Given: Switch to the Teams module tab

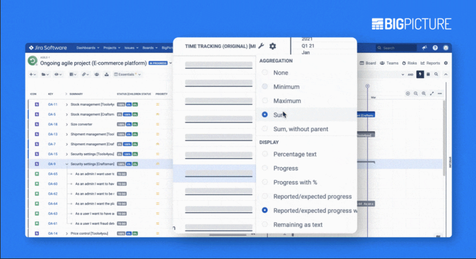Looking at the screenshot, I should point(389,63).
